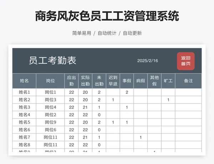Viewport: 214px width, 164px height.
Task: Select the 姓名 column header
Action: point(24,81)
